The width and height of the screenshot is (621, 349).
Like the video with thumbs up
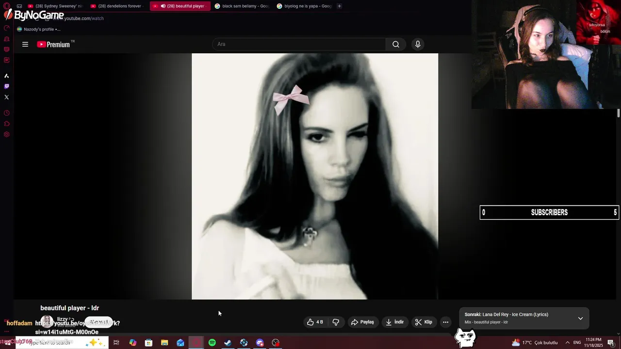(315, 322)
